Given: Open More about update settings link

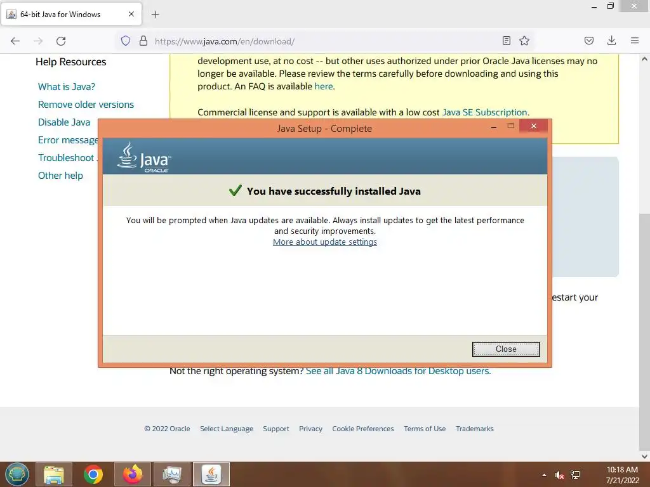Looking at the screenshot, I should click(x=324, y=242).
